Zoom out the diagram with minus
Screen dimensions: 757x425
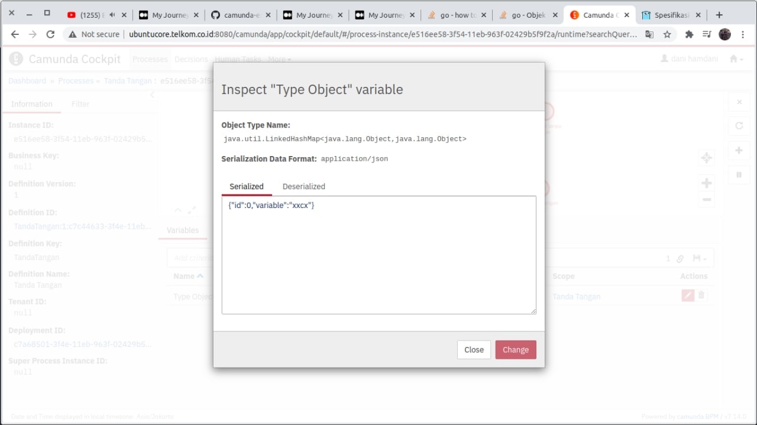(706, 200)
